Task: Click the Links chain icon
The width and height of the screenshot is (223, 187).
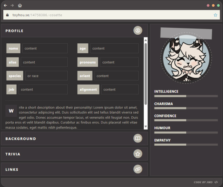Action: coord(138,169)
